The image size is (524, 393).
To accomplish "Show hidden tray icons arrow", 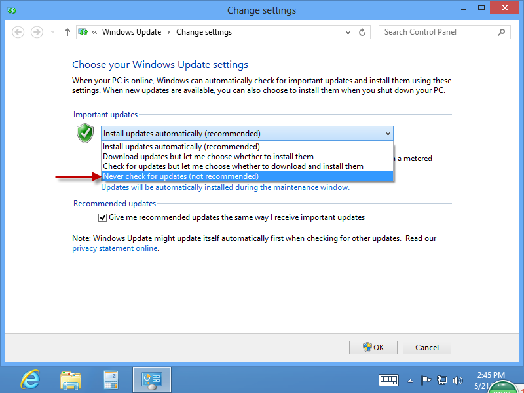I will (x=410, y=381).
